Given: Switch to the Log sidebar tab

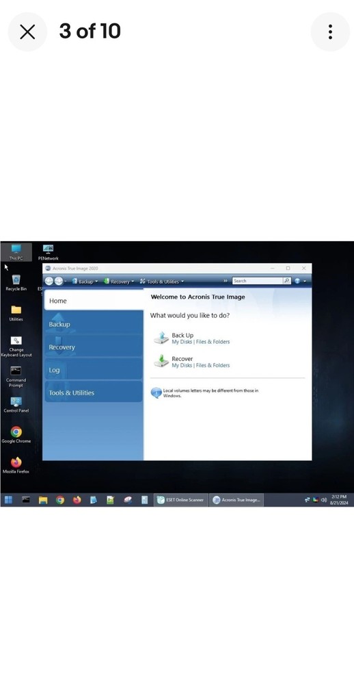Looking at the screenshot, I should point(94,370).
